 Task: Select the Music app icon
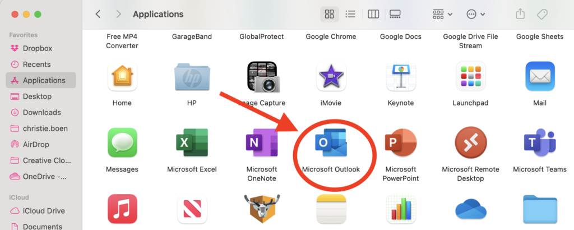click(x=122, y=209)
